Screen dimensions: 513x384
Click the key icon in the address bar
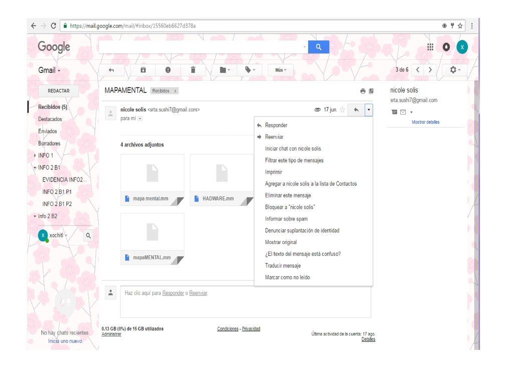click(x=452, y=26)
